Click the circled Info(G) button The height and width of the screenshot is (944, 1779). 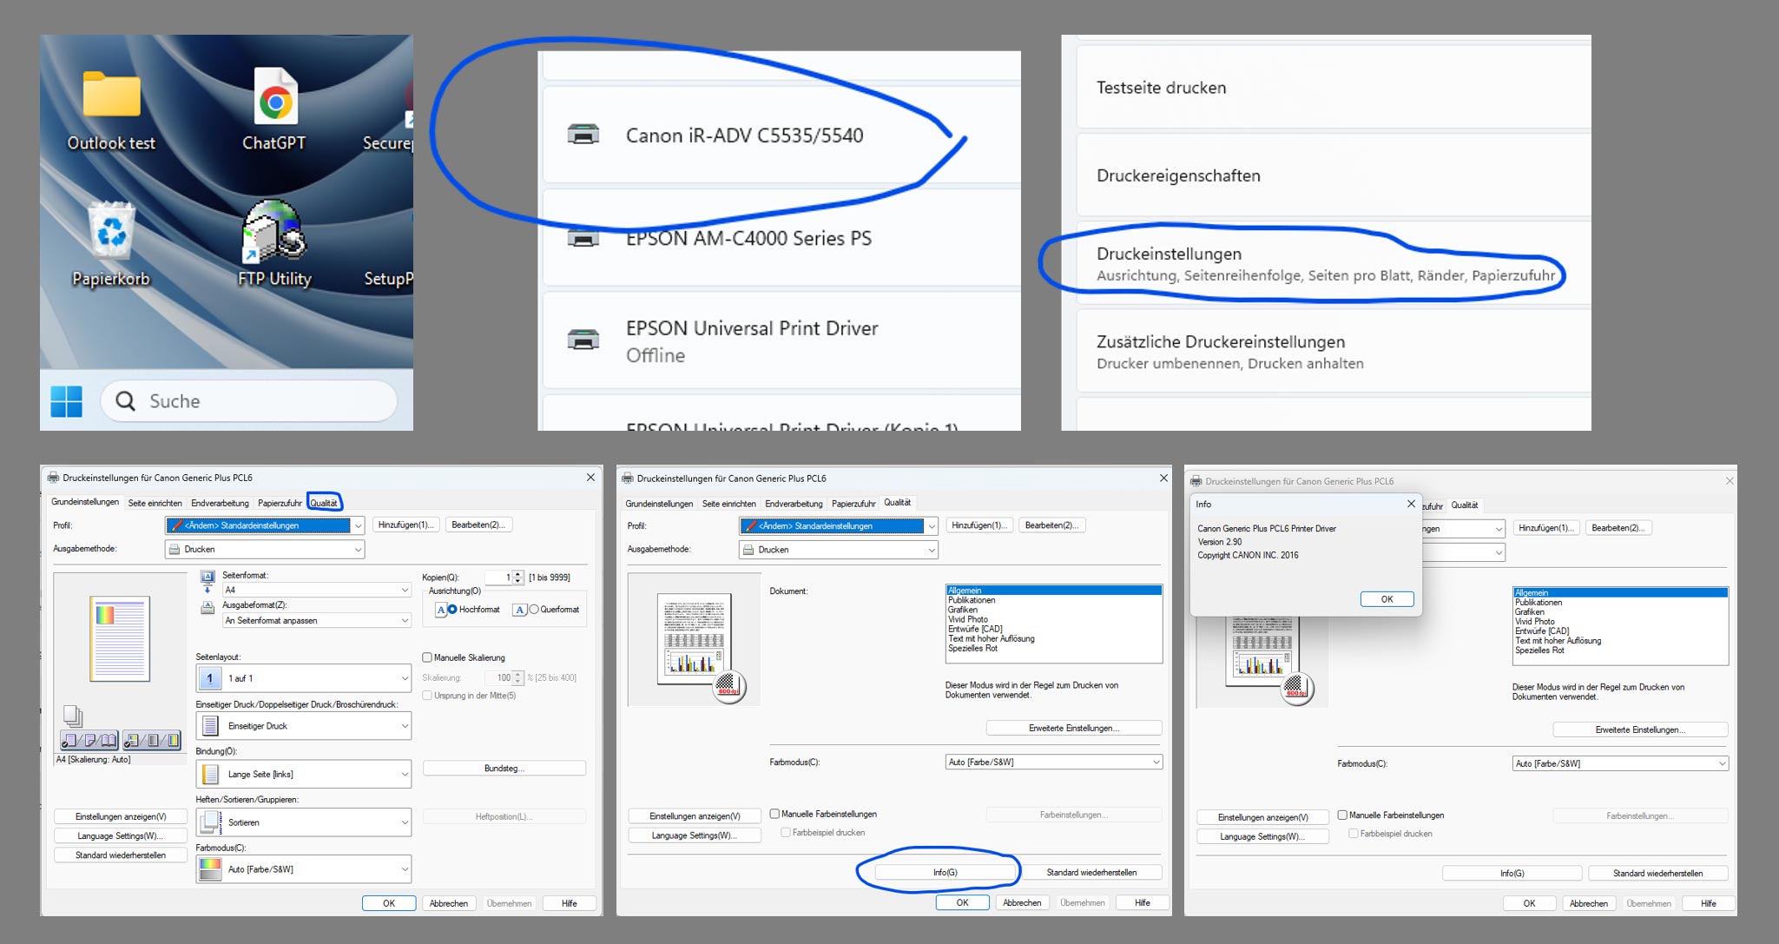click(945, 872)
